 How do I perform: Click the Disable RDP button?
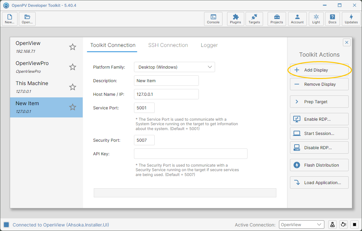click(319, 148)
